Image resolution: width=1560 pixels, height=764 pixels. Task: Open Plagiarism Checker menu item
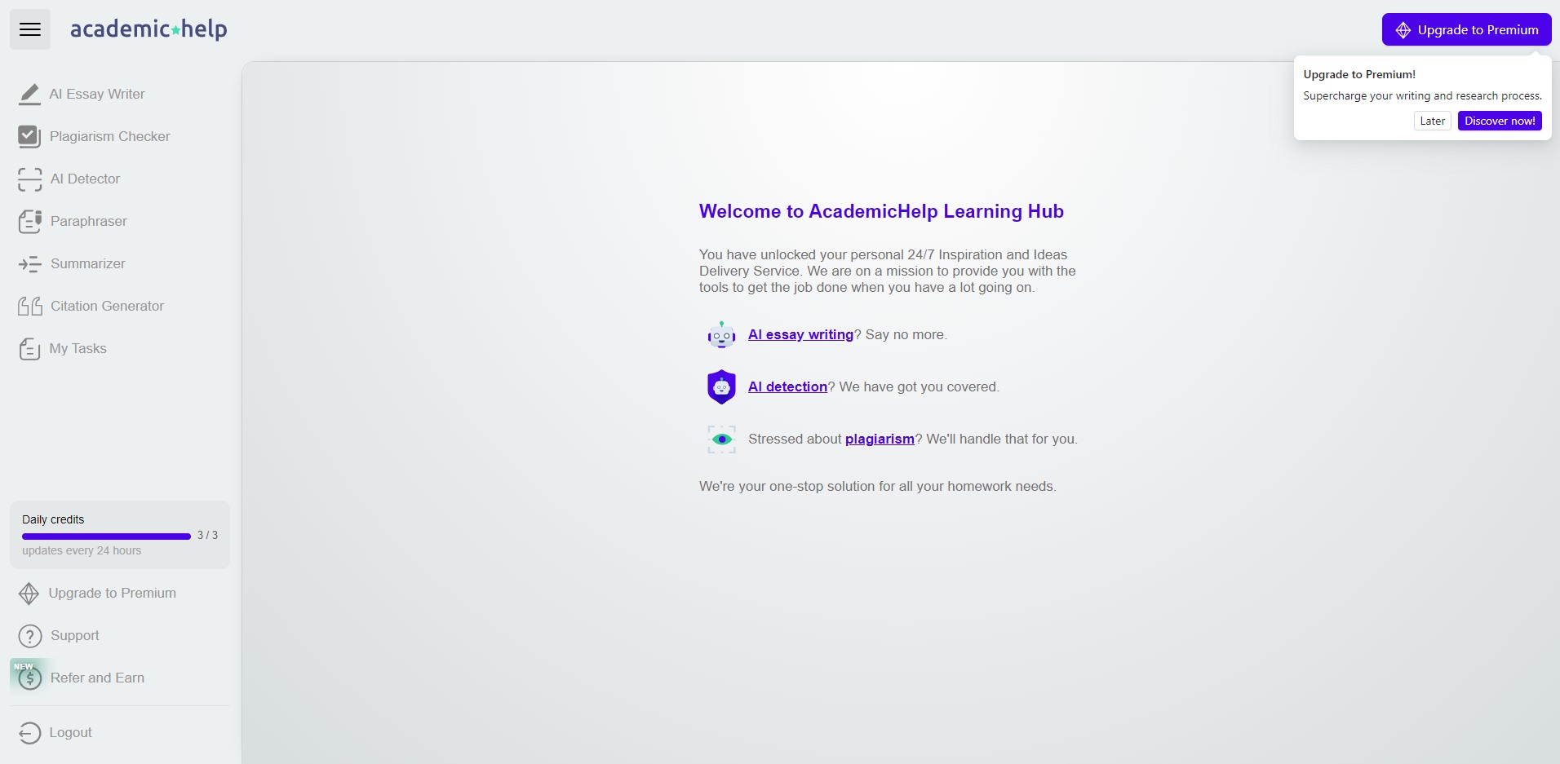(120, 137)
